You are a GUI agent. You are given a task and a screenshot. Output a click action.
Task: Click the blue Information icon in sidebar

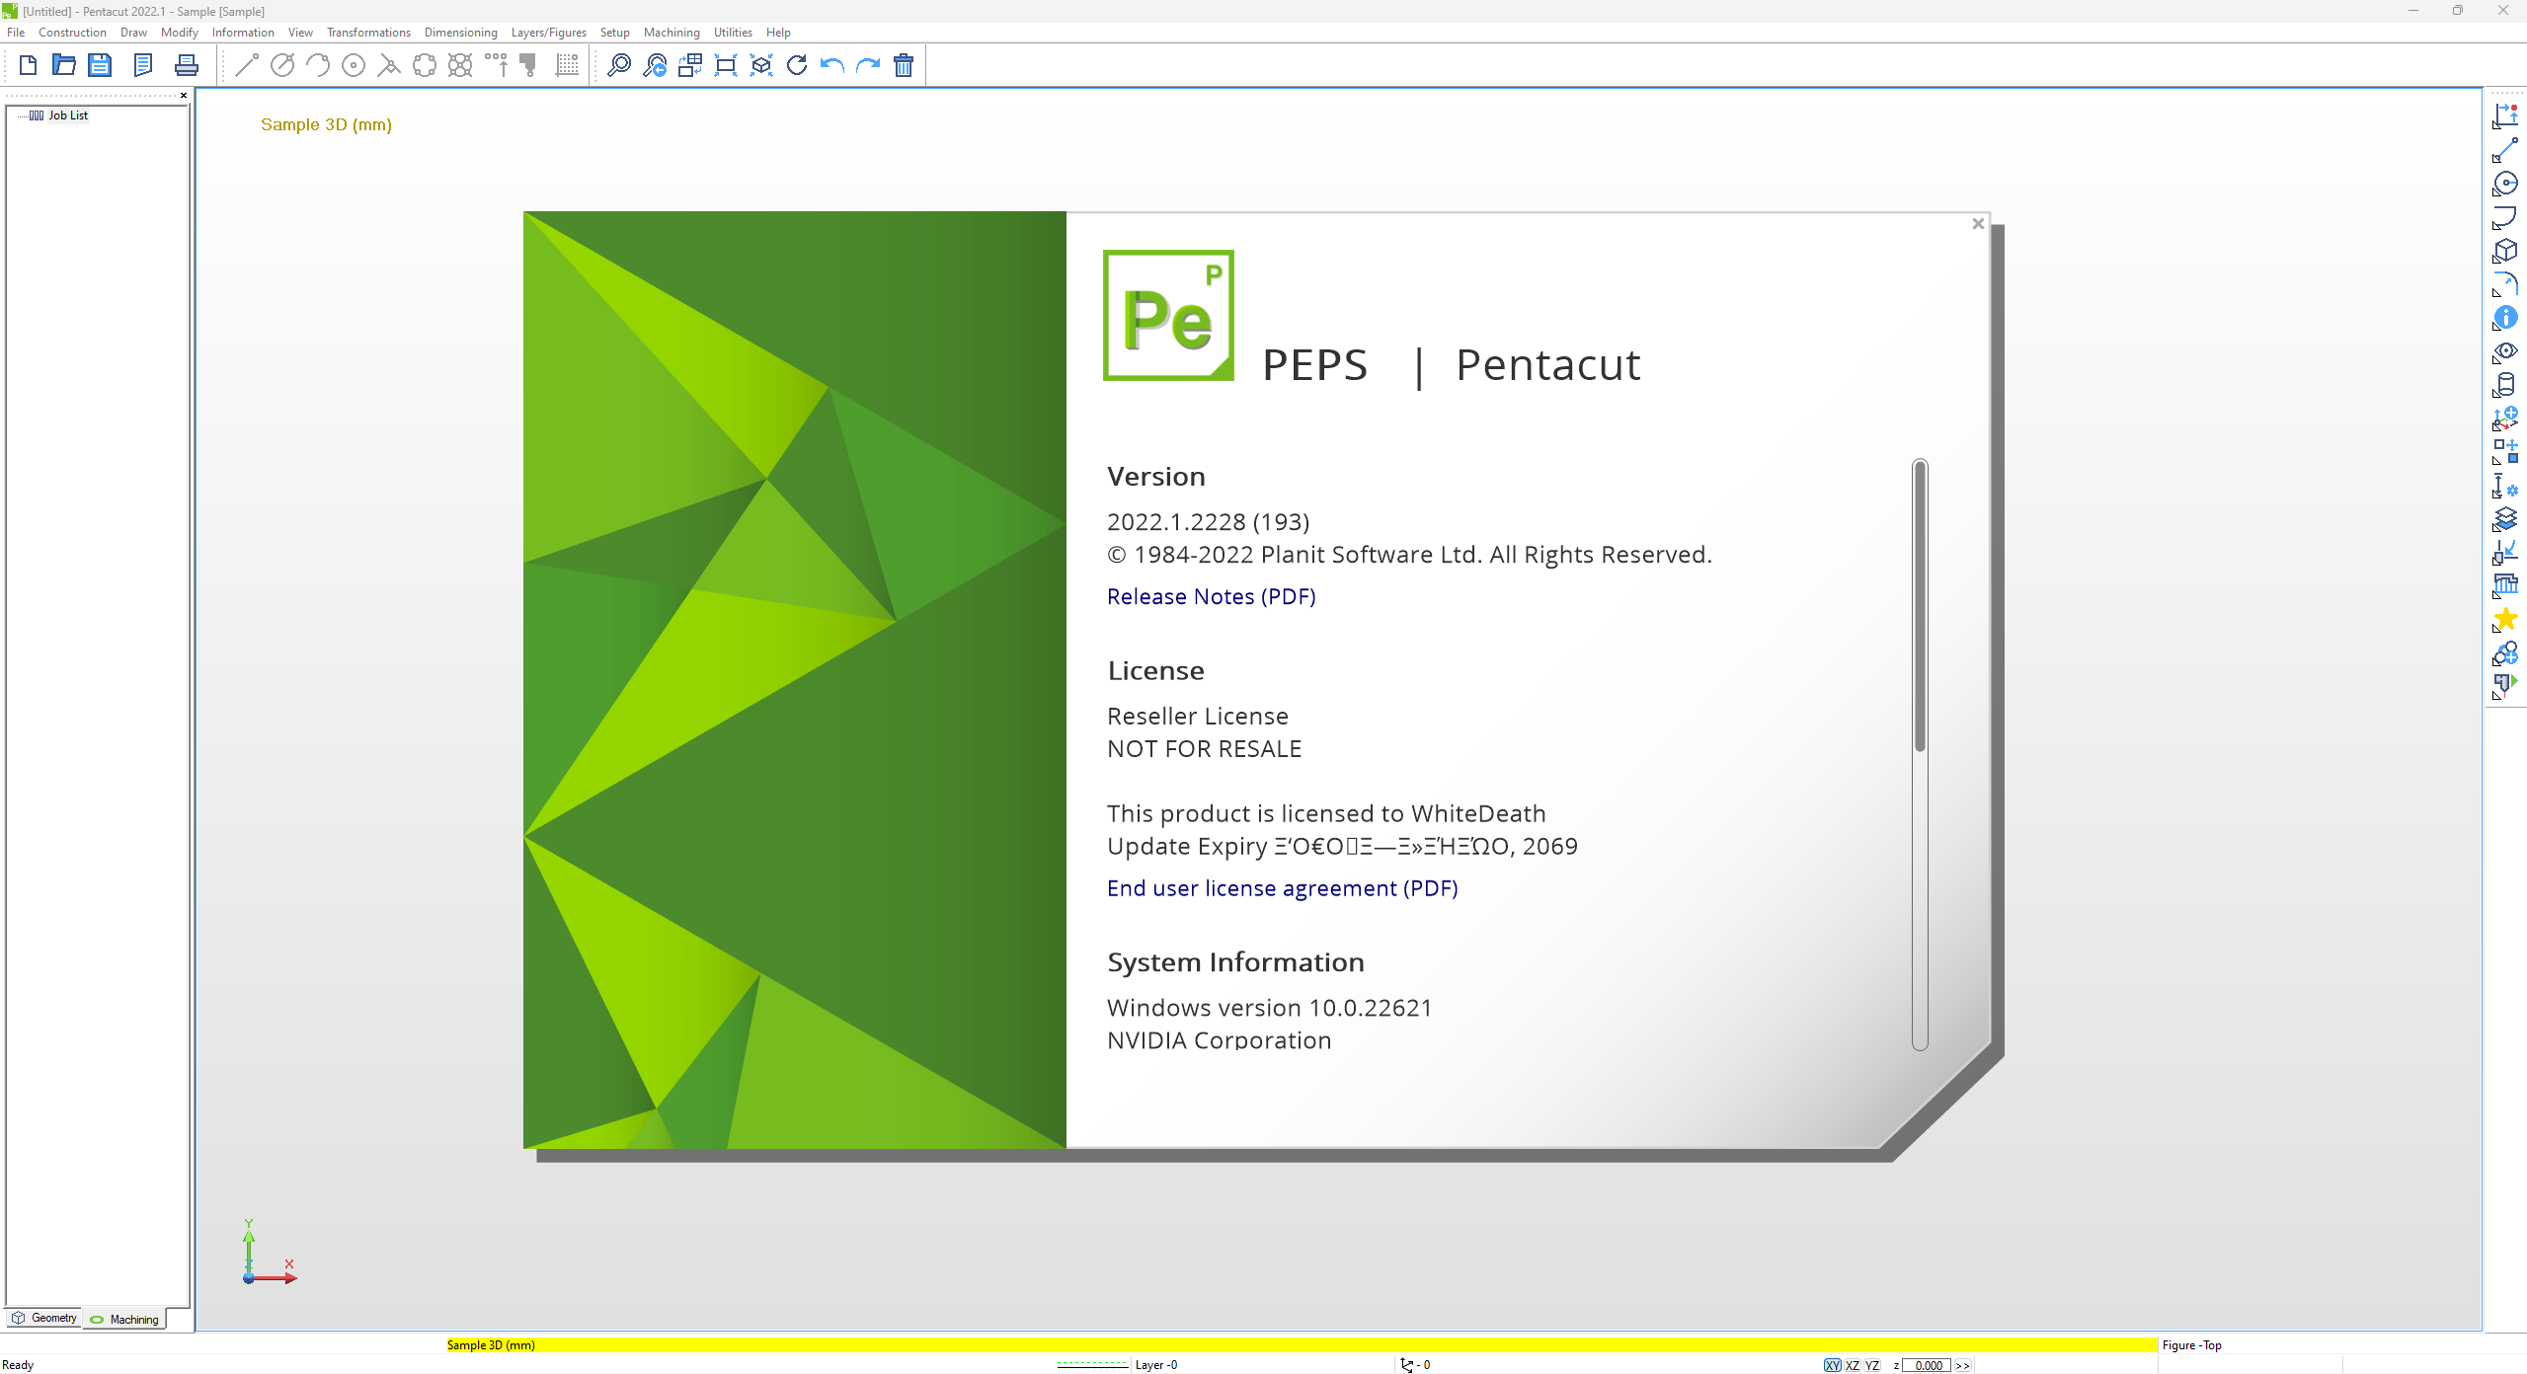(2505, 318)
